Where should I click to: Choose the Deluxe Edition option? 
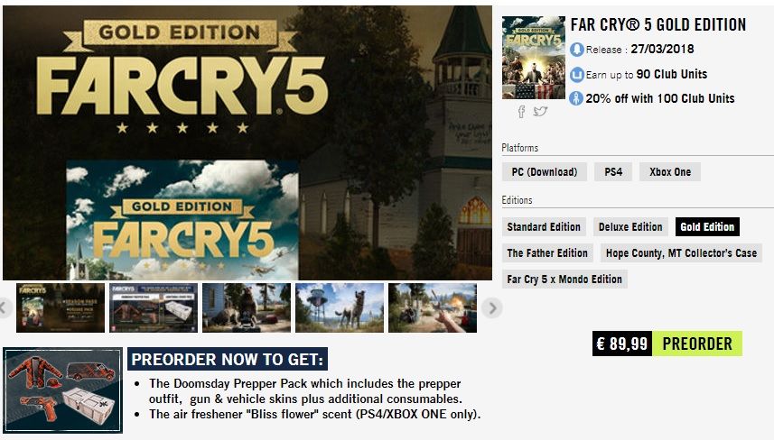[630, 226]
